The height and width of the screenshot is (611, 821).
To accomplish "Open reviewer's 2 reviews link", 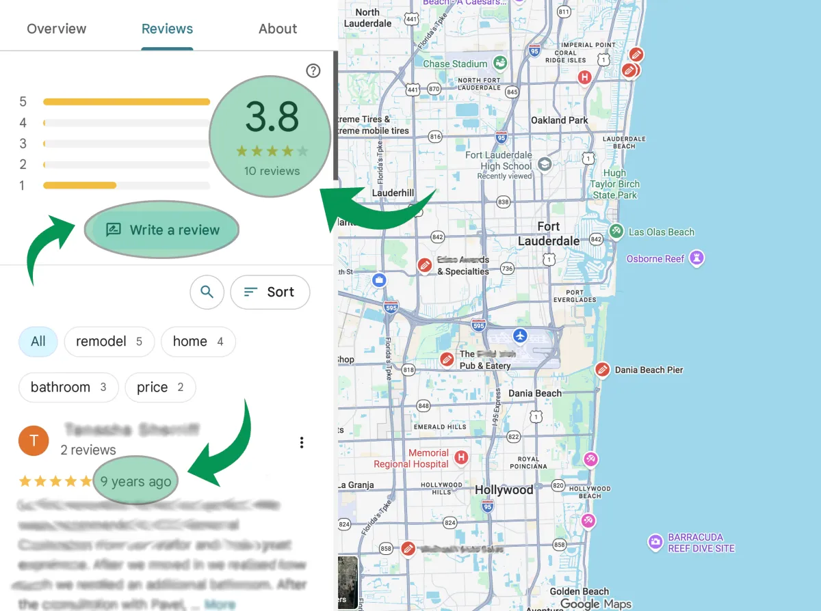I will coord(88,450).
